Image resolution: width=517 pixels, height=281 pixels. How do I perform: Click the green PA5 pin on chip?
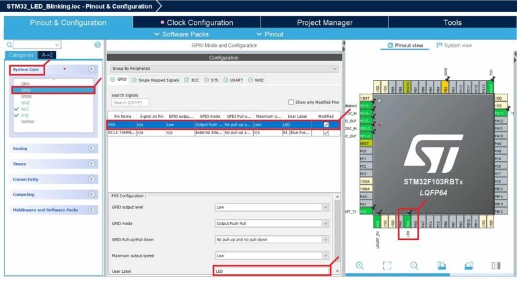click(408, 222)
